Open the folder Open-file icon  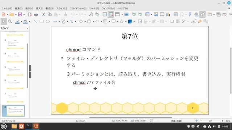12,14
